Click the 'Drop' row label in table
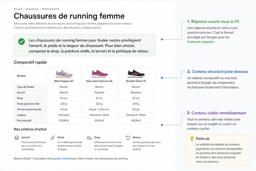256x171 pixels. [20, 98]
